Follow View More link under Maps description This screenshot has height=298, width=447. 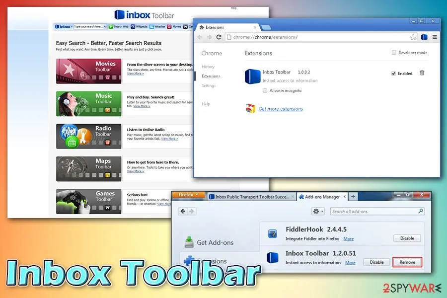tap(136, 171)
